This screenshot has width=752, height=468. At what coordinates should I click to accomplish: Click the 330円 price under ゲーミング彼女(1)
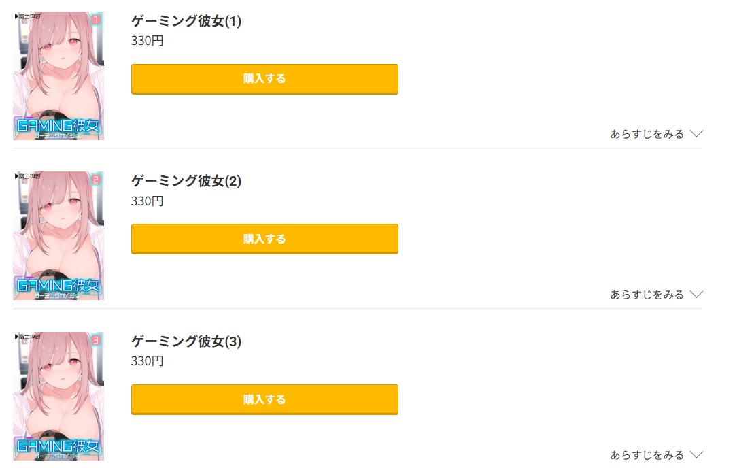148,41
